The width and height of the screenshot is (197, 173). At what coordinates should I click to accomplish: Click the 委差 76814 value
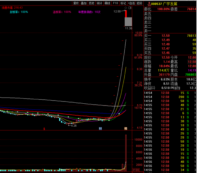(x=191, y=9)
